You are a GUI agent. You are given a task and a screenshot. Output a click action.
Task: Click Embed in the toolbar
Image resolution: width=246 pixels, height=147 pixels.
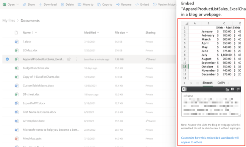[x=142, y=5]
